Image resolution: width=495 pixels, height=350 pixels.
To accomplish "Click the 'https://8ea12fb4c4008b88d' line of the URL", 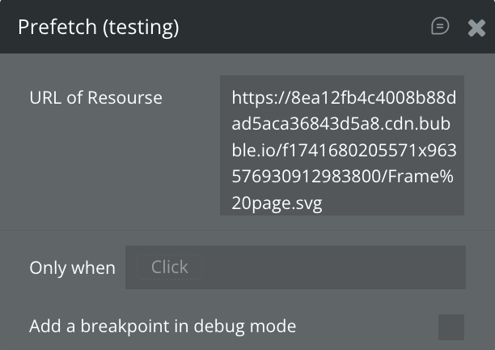I will coord(344,98).
